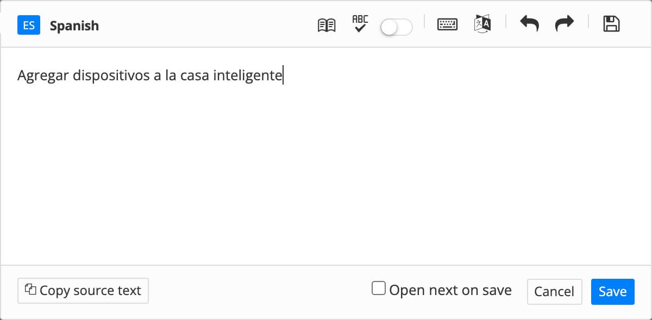The height and width of the screenshot is (320, 652).
Task: Click the blue ES language badge
Action: [x=29, y=25]
